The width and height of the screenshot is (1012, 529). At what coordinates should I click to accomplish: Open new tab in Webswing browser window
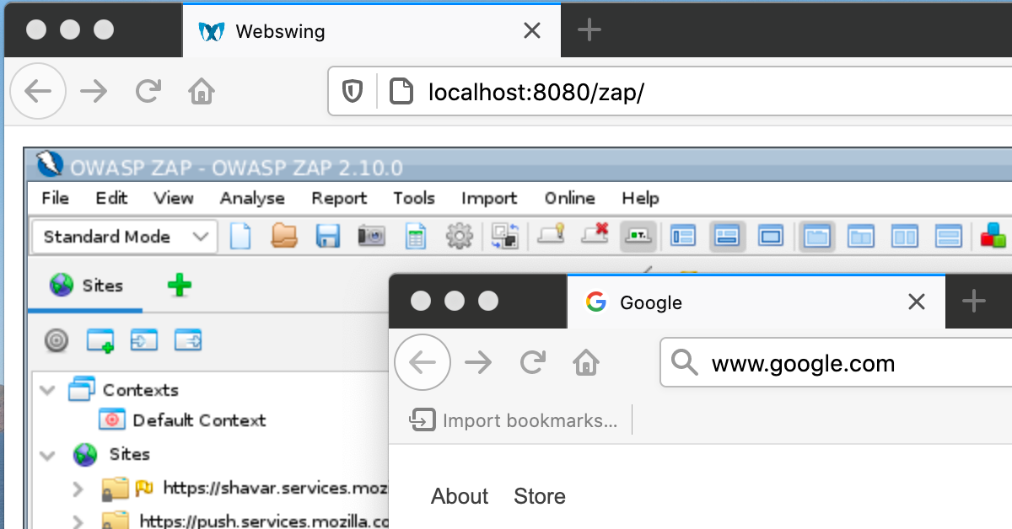(589, 31)
